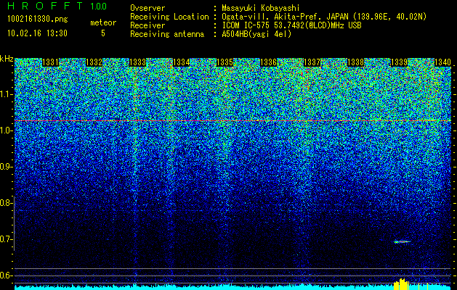457x290 pixels.
Task: Click the Receiving Location label
Action: [169, 17]
